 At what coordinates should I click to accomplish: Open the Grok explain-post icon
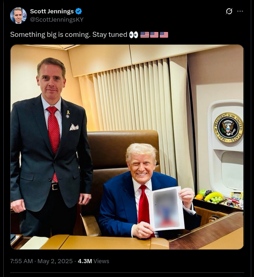point(229,12)
